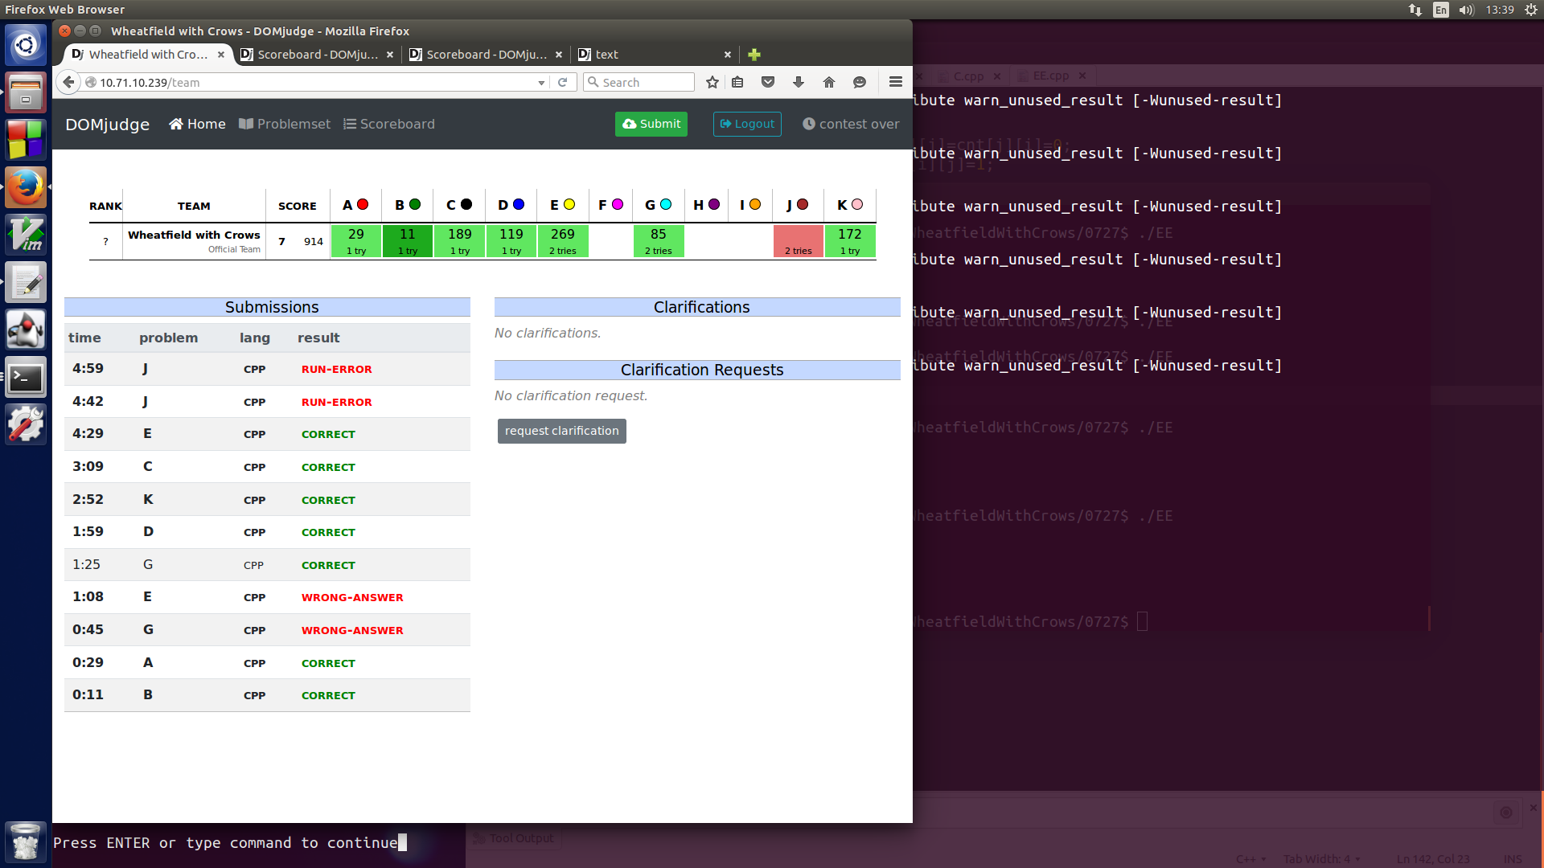Open new tab with plus icon

[x=754, y=55]
